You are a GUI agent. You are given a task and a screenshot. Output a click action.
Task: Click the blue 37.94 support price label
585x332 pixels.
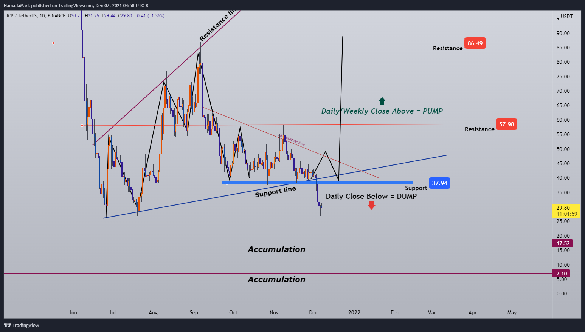(x=439, y=183)
